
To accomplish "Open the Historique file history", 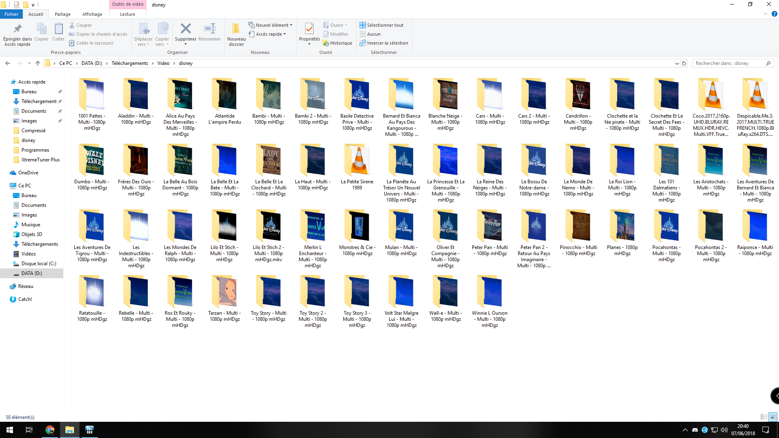I will 337,43.
